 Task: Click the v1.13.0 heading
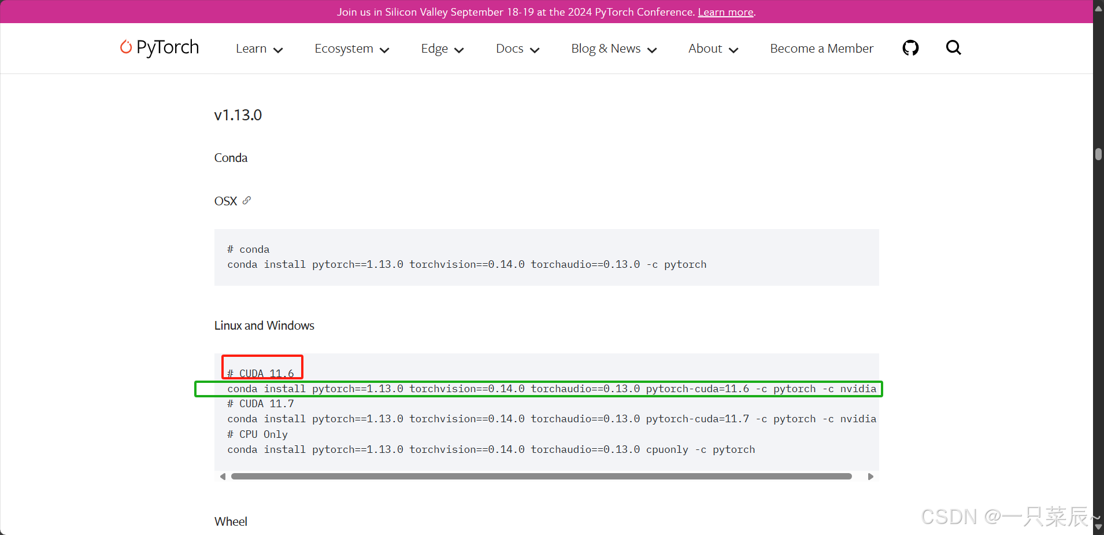pyautogui.click(x=238, y=115)
